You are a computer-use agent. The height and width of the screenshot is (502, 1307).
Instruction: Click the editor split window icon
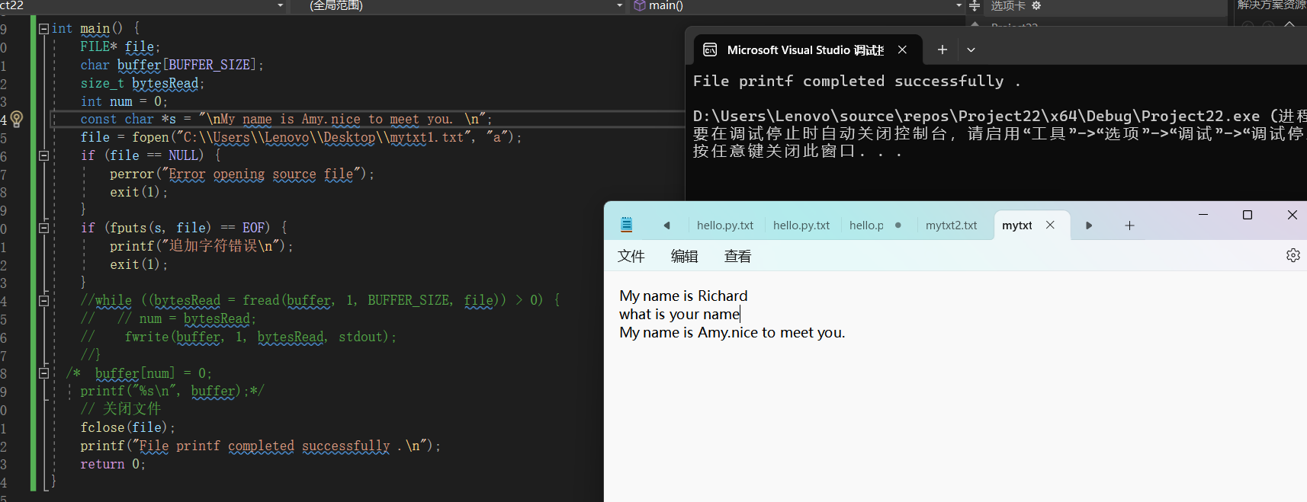click(974, 6)
